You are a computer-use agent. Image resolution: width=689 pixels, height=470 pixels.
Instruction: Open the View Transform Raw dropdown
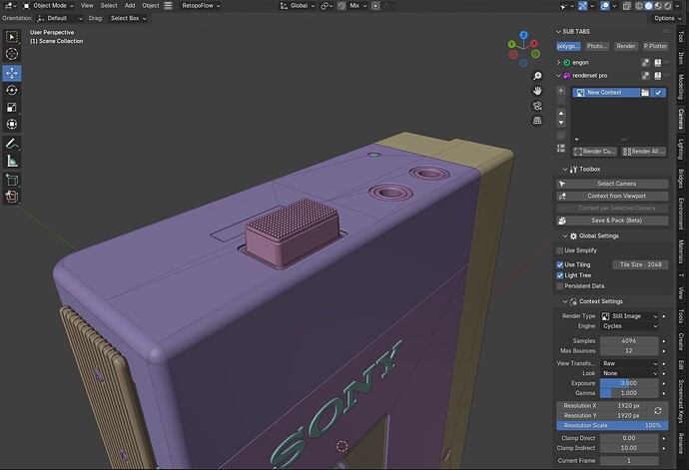pyautogui.click(x=629, y=363)
